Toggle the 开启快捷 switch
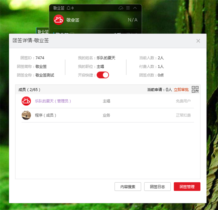Viewport: 218px width, 210px height. (103, 75)
